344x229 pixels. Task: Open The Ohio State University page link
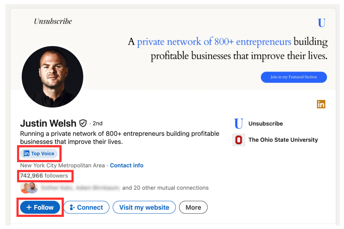coord(283,140)
